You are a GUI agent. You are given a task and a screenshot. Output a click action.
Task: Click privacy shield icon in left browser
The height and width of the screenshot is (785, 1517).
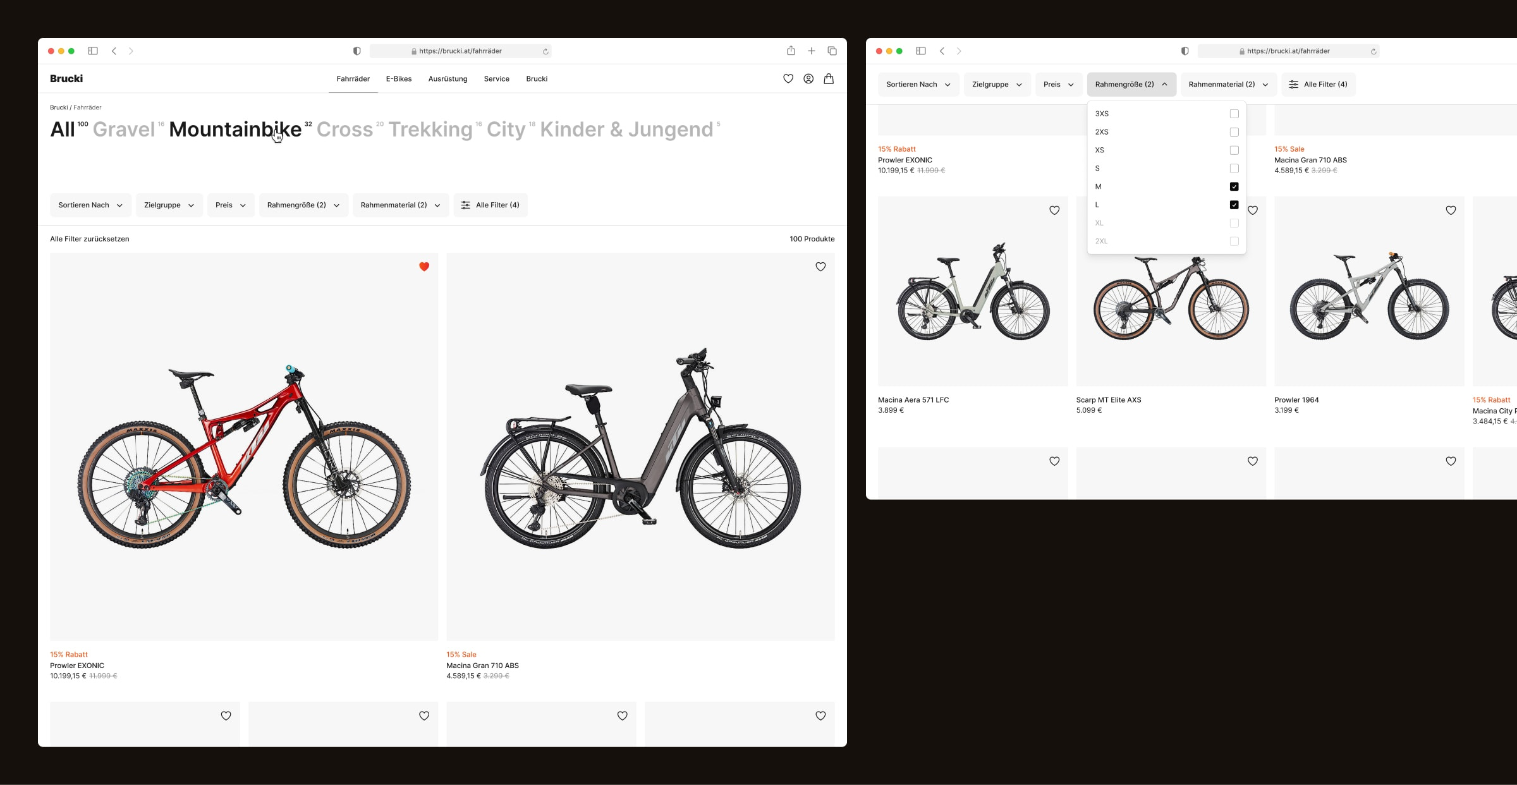356,51
